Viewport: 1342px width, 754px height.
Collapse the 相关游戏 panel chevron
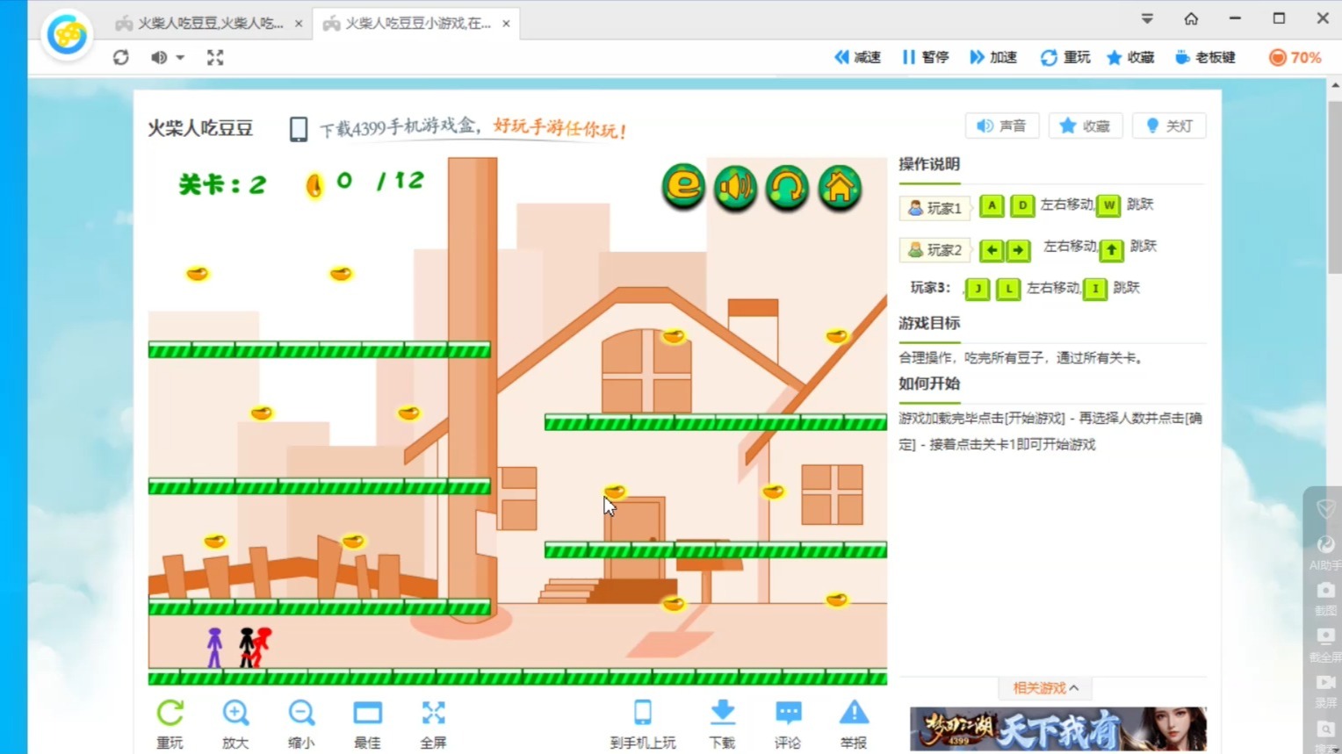tap(1075, 688)
